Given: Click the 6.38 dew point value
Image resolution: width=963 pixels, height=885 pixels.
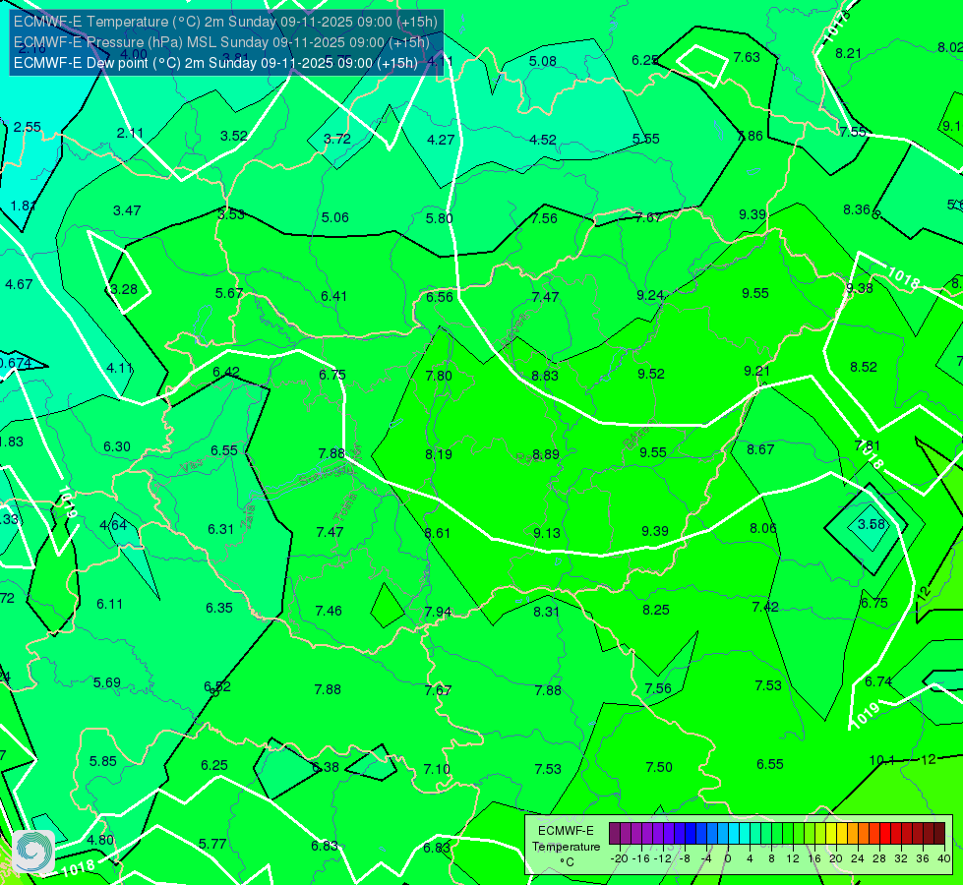Looking at the screenshot, I should 326,767.
